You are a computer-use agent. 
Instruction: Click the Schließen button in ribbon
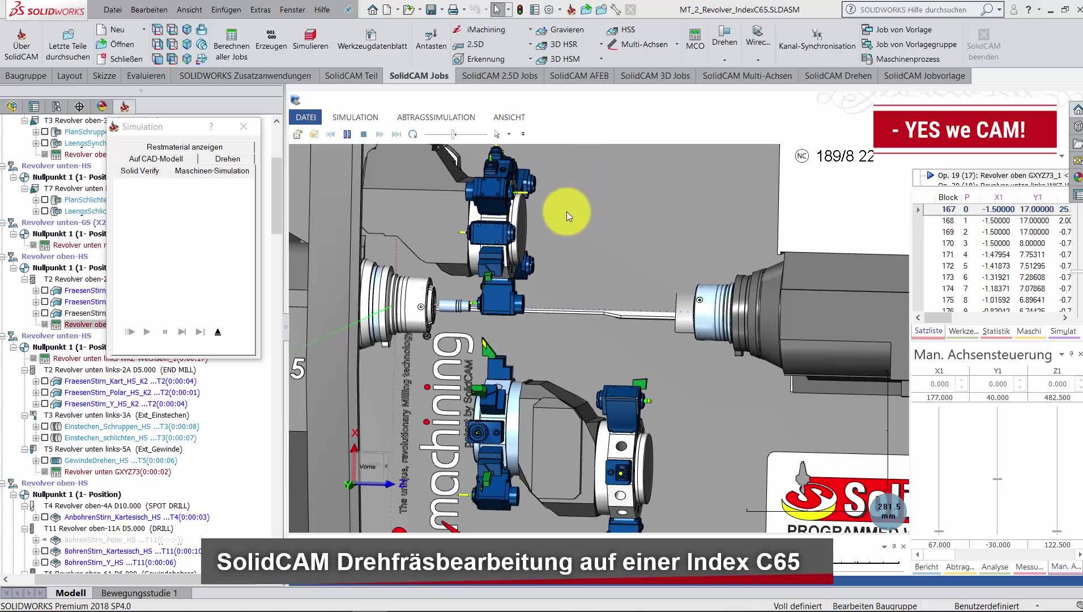coord(120,59)
